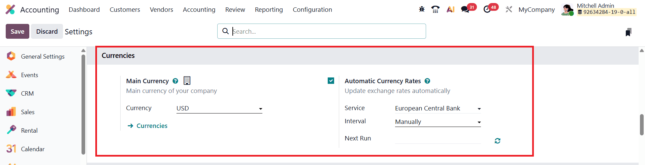
Task: Open the Accounting menu item
Action: tap(199, 9)
